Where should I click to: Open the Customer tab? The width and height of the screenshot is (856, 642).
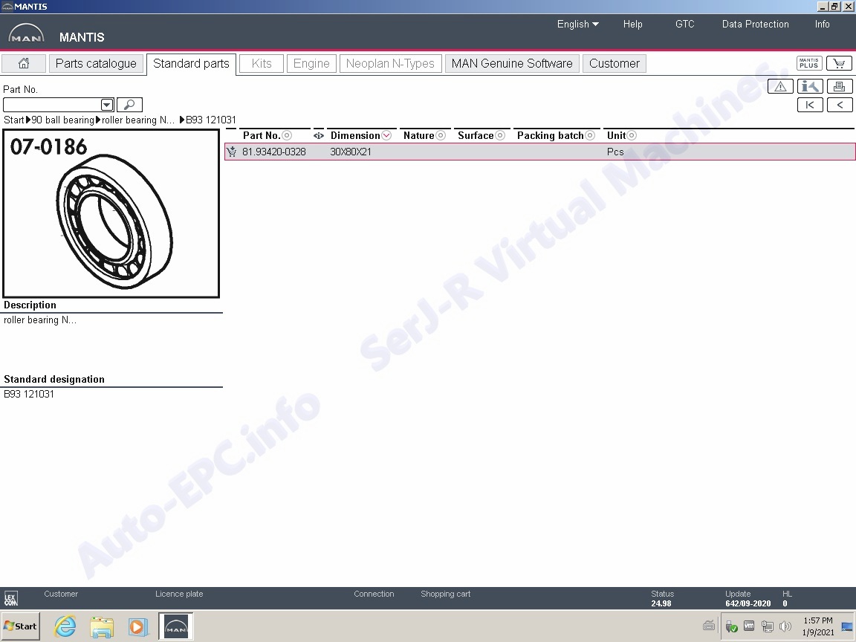(615, 63)
